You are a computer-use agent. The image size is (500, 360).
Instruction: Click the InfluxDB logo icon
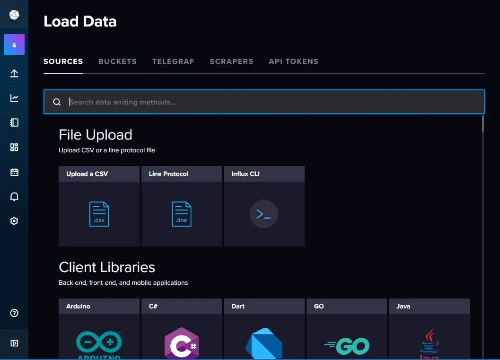14,15
